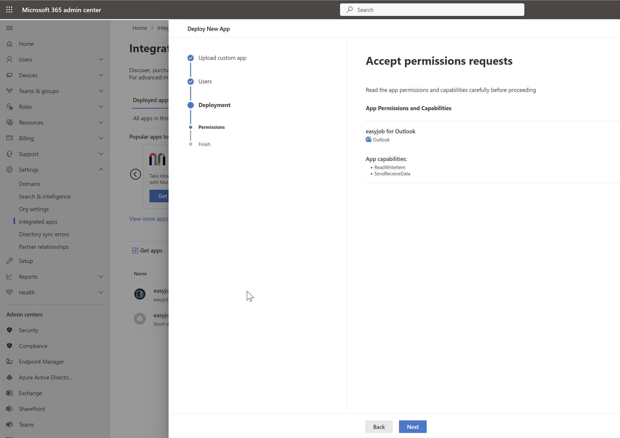
Task: Click the Back button
Action: (379, 427)
